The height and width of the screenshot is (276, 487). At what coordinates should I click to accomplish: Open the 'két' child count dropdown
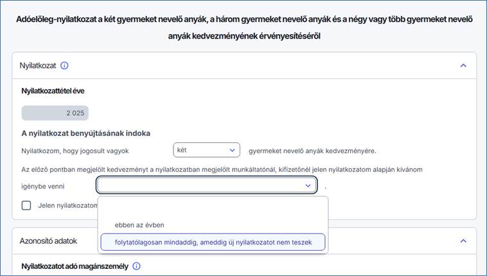tap(206, 151)
